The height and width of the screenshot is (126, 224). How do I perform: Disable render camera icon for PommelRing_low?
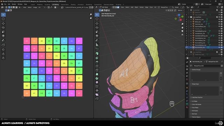(x=222, y=43)
